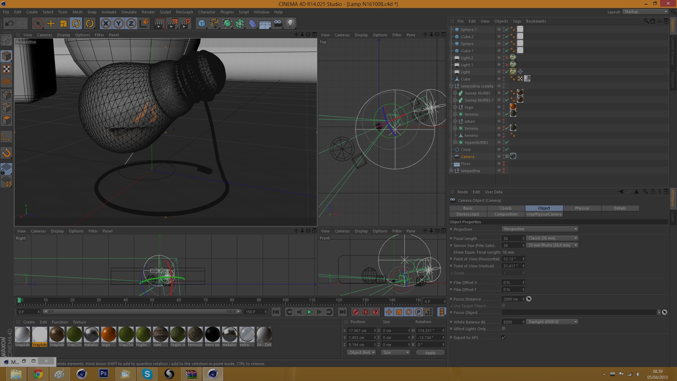Click the Apply button in coordinates panel

430,352
